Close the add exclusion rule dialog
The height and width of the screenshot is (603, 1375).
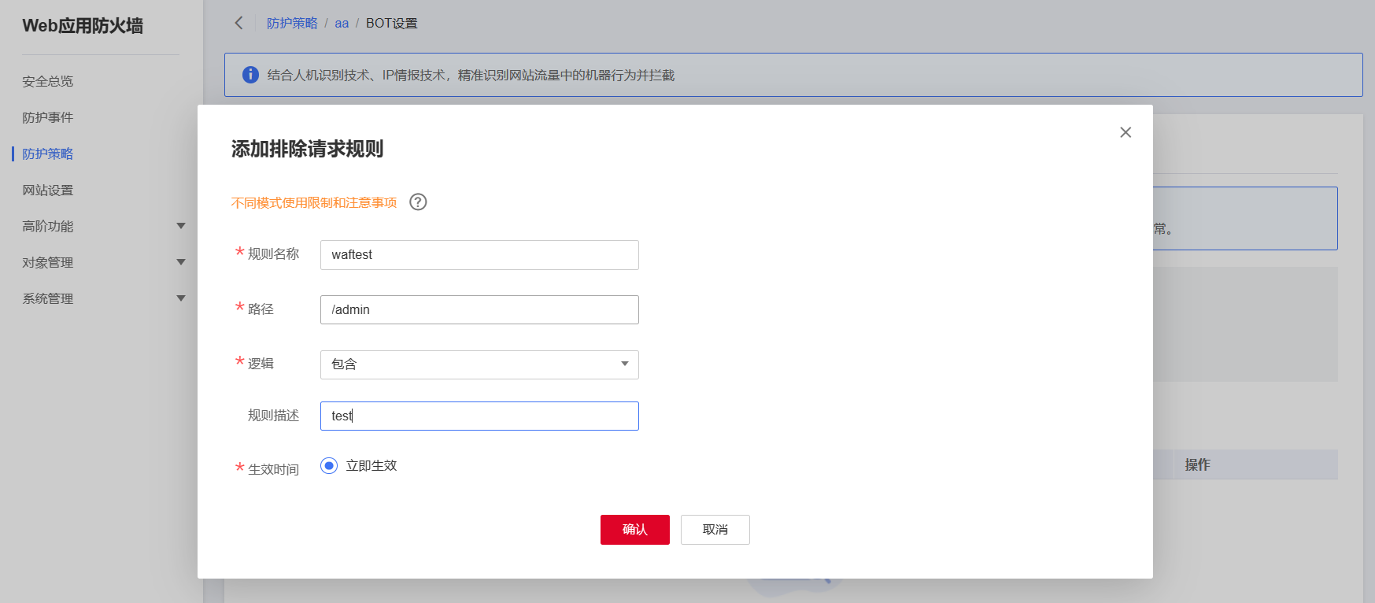[1126, 132]
